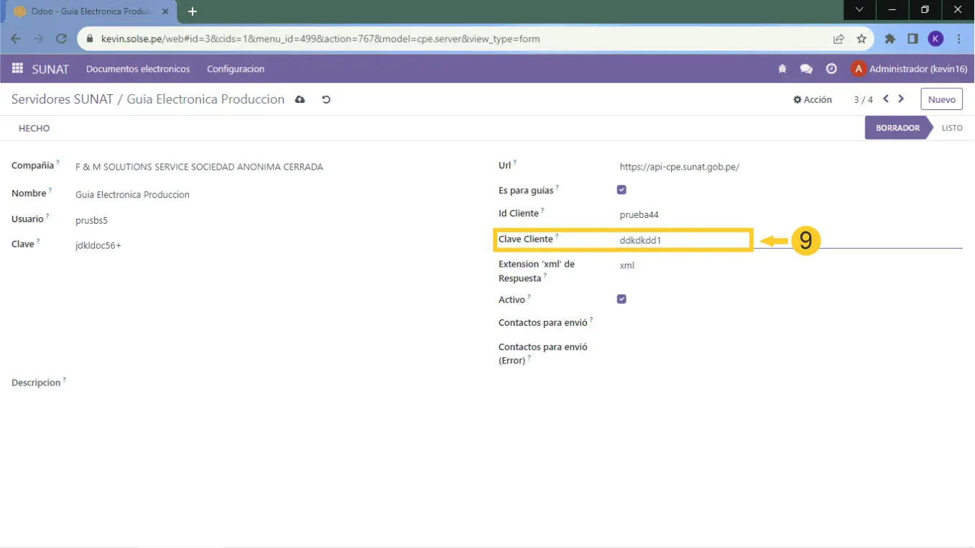Viewport: 975px width, 548px height.
Task: Edit the Url field
Action: [x=790, y=167]
